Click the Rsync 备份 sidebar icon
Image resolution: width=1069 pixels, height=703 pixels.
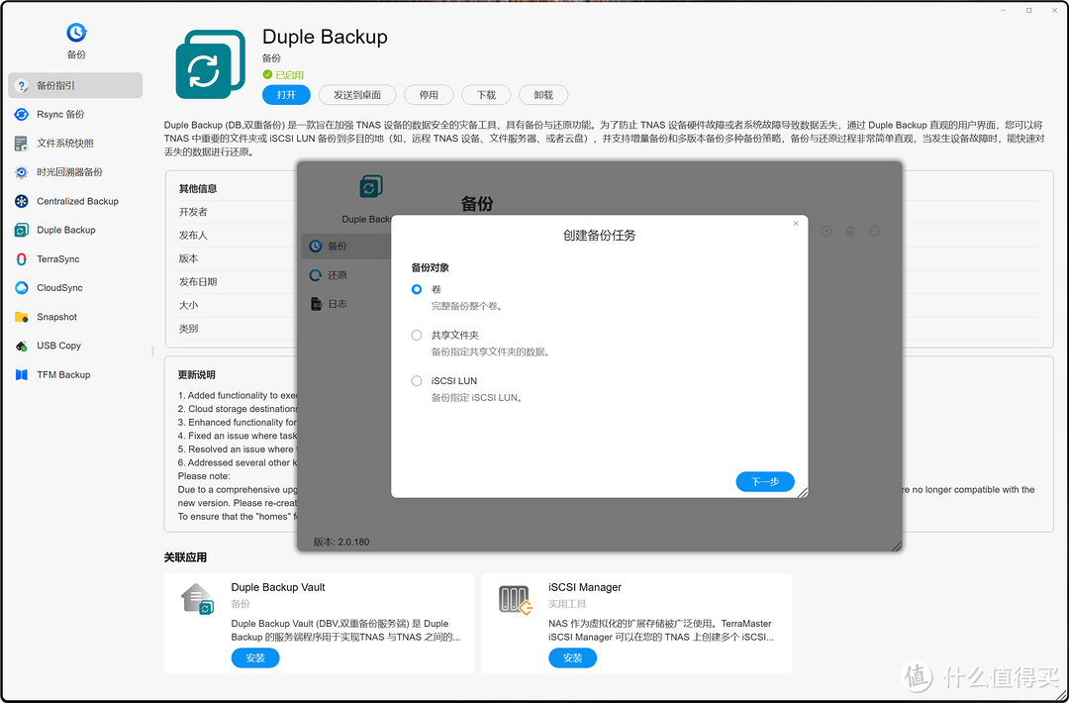pyautogui.click(x=22, y=115)
